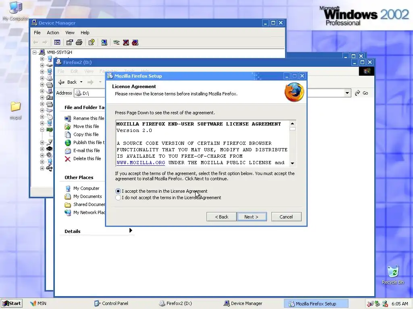Image resolution: width=413 pixels, height=309 pixels.
Task: Click the Uninstall device icon with red X
Action: [x=126, y=42]
